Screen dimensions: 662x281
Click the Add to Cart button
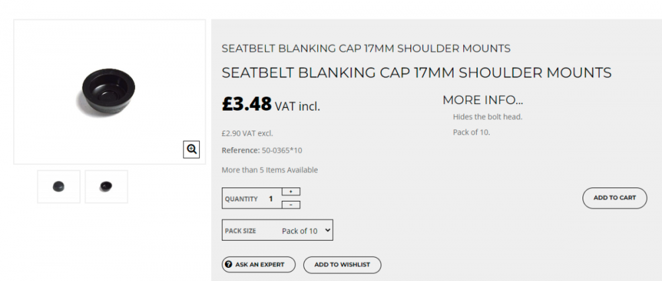coord(614,198)
